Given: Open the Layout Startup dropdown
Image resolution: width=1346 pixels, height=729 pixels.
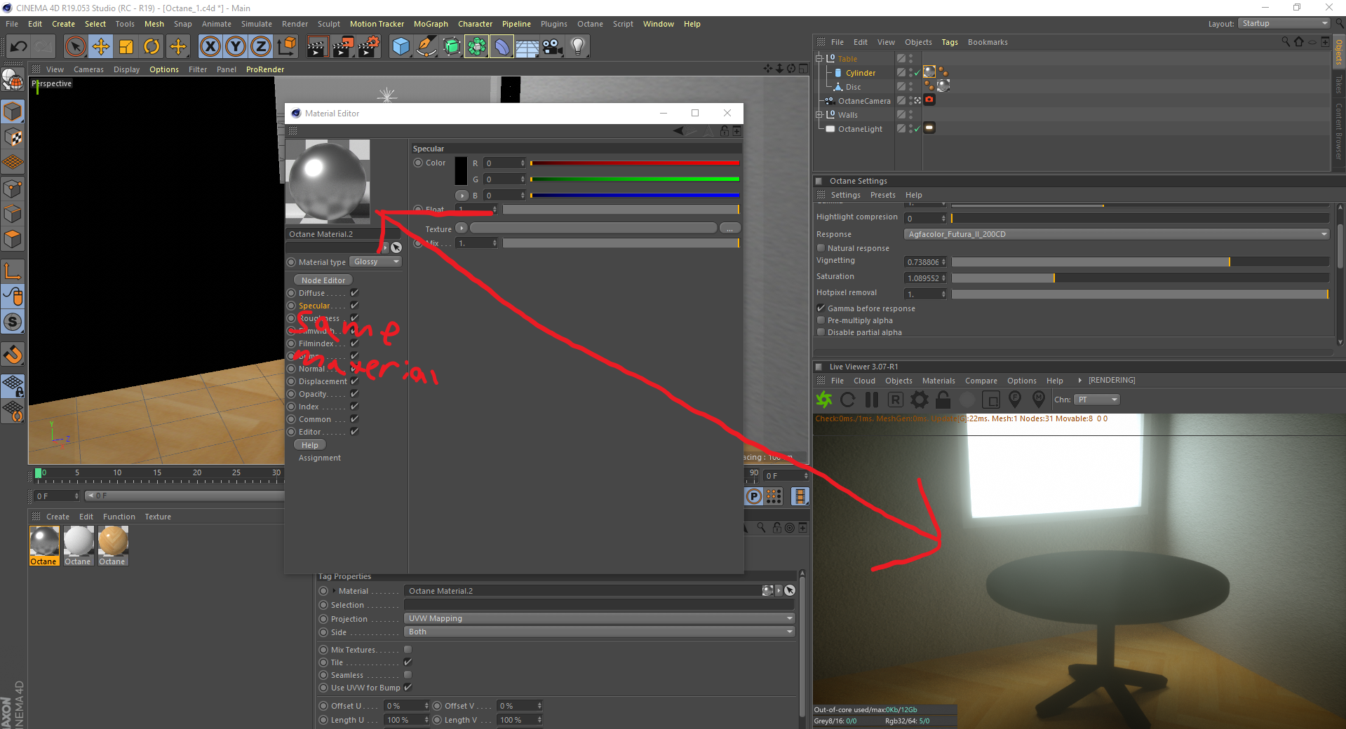Looking at the screenshot, I should pos(1284,23).
